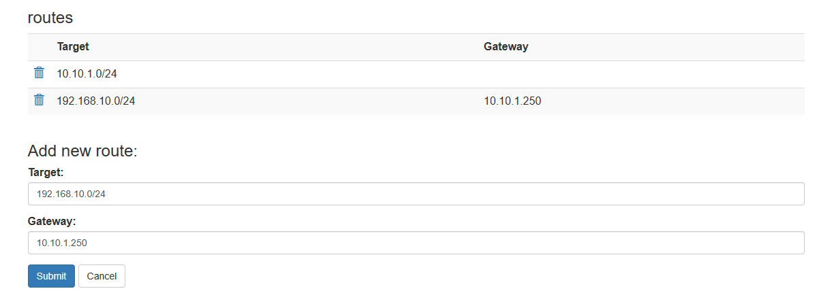Click empty gateway cell of 10.10.1.0/24 row

(641, 74)
